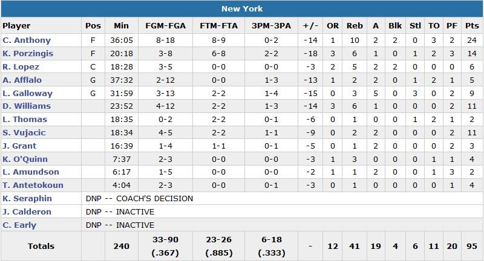Select R. Lopez in the player list
484x261 pixels.
(21, 67)
